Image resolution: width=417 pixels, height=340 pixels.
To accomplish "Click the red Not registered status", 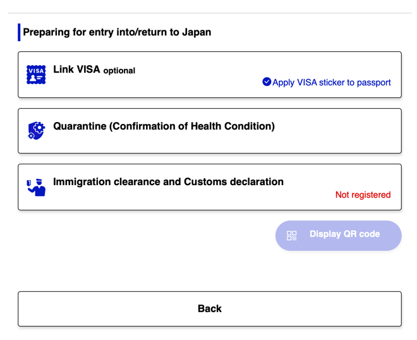I will (363, 195).
